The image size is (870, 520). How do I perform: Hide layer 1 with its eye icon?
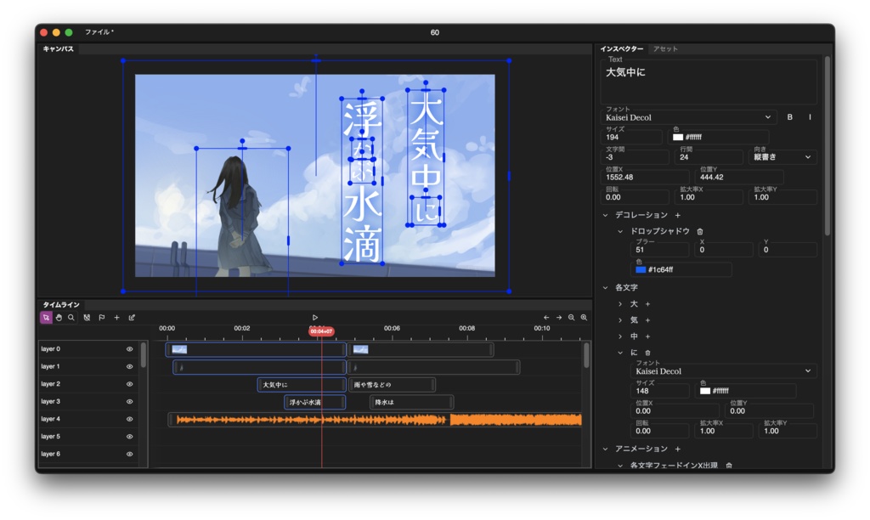pyautogui.click(x=130, y=367)
